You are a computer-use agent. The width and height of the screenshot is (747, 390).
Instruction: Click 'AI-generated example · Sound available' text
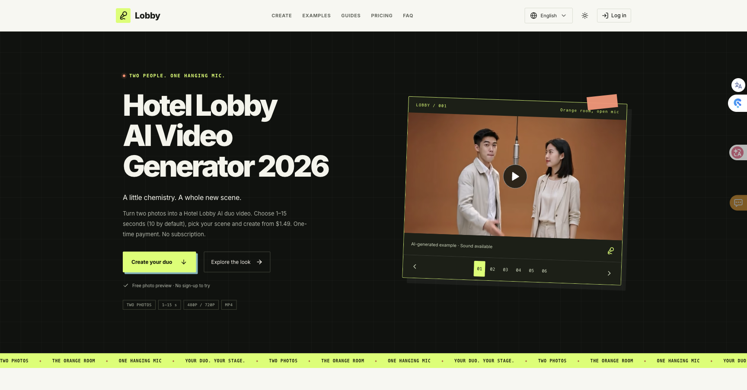click(452, 245)
